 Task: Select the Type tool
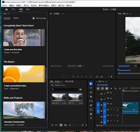[x=91, y=118]
